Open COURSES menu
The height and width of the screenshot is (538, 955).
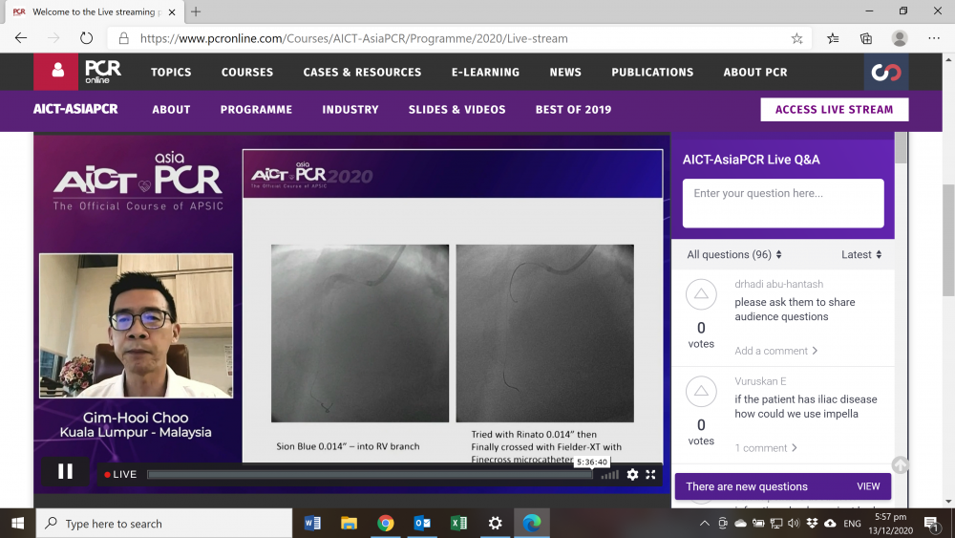coord(247,72)
